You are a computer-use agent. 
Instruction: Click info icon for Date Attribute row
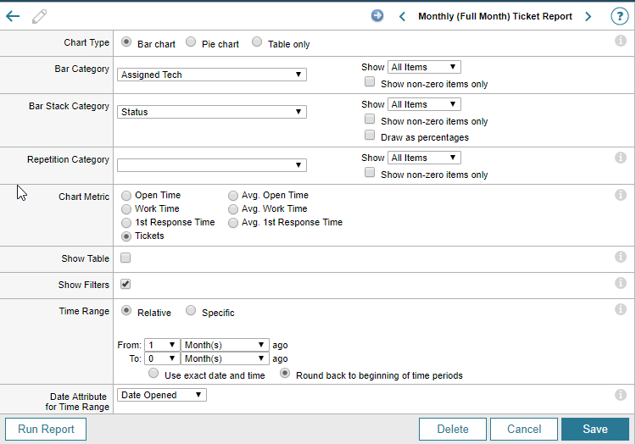pos(620,395)
